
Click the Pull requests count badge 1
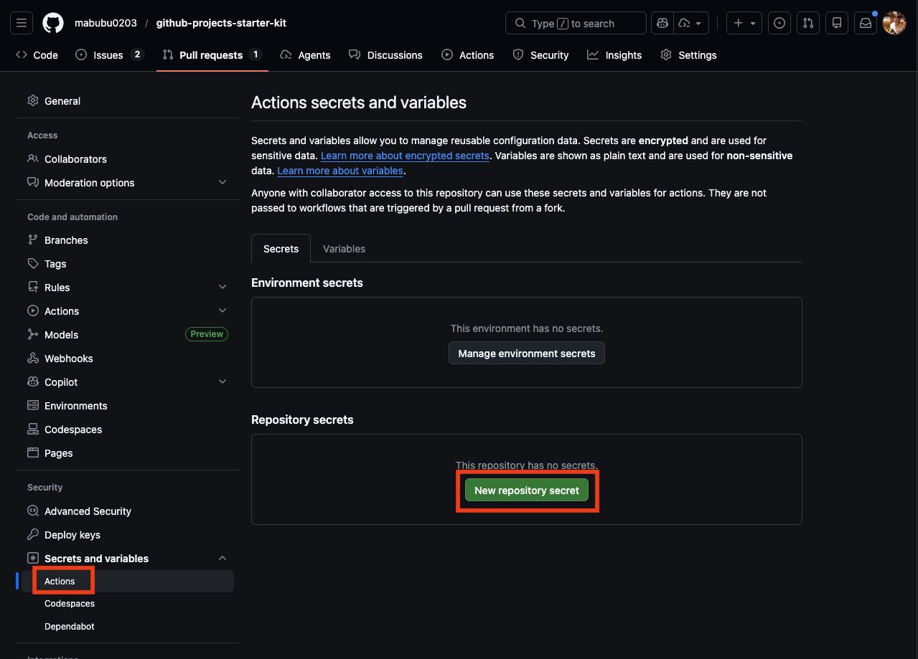(x=256, y=55)
